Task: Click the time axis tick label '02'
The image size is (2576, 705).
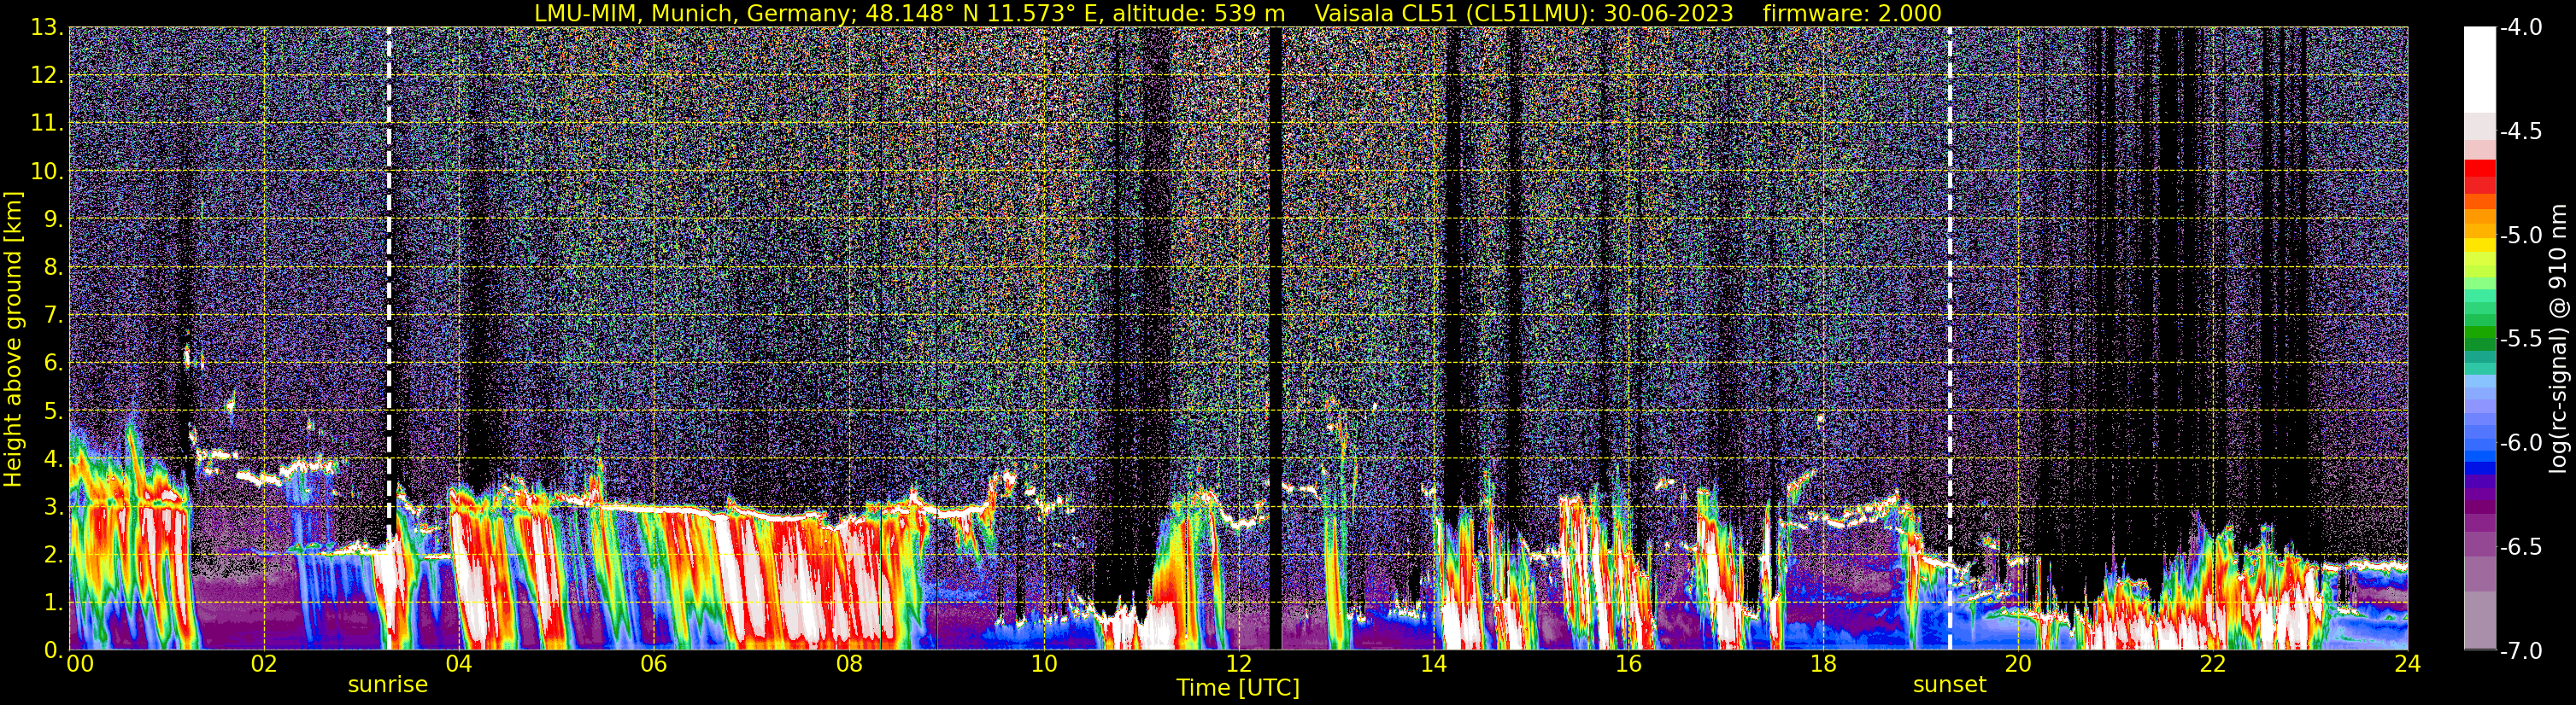Action: tap(264, 664)
